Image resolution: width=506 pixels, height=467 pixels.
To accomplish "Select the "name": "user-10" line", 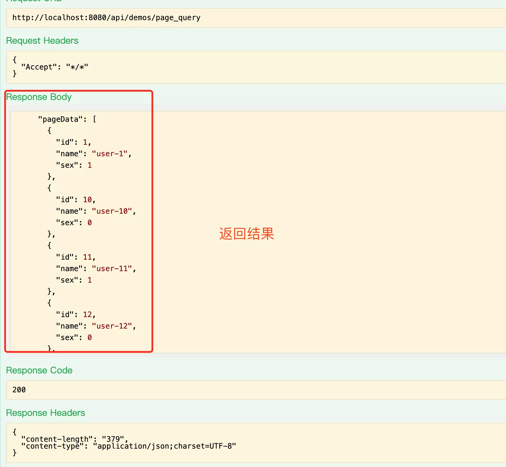I will [96, 211].
